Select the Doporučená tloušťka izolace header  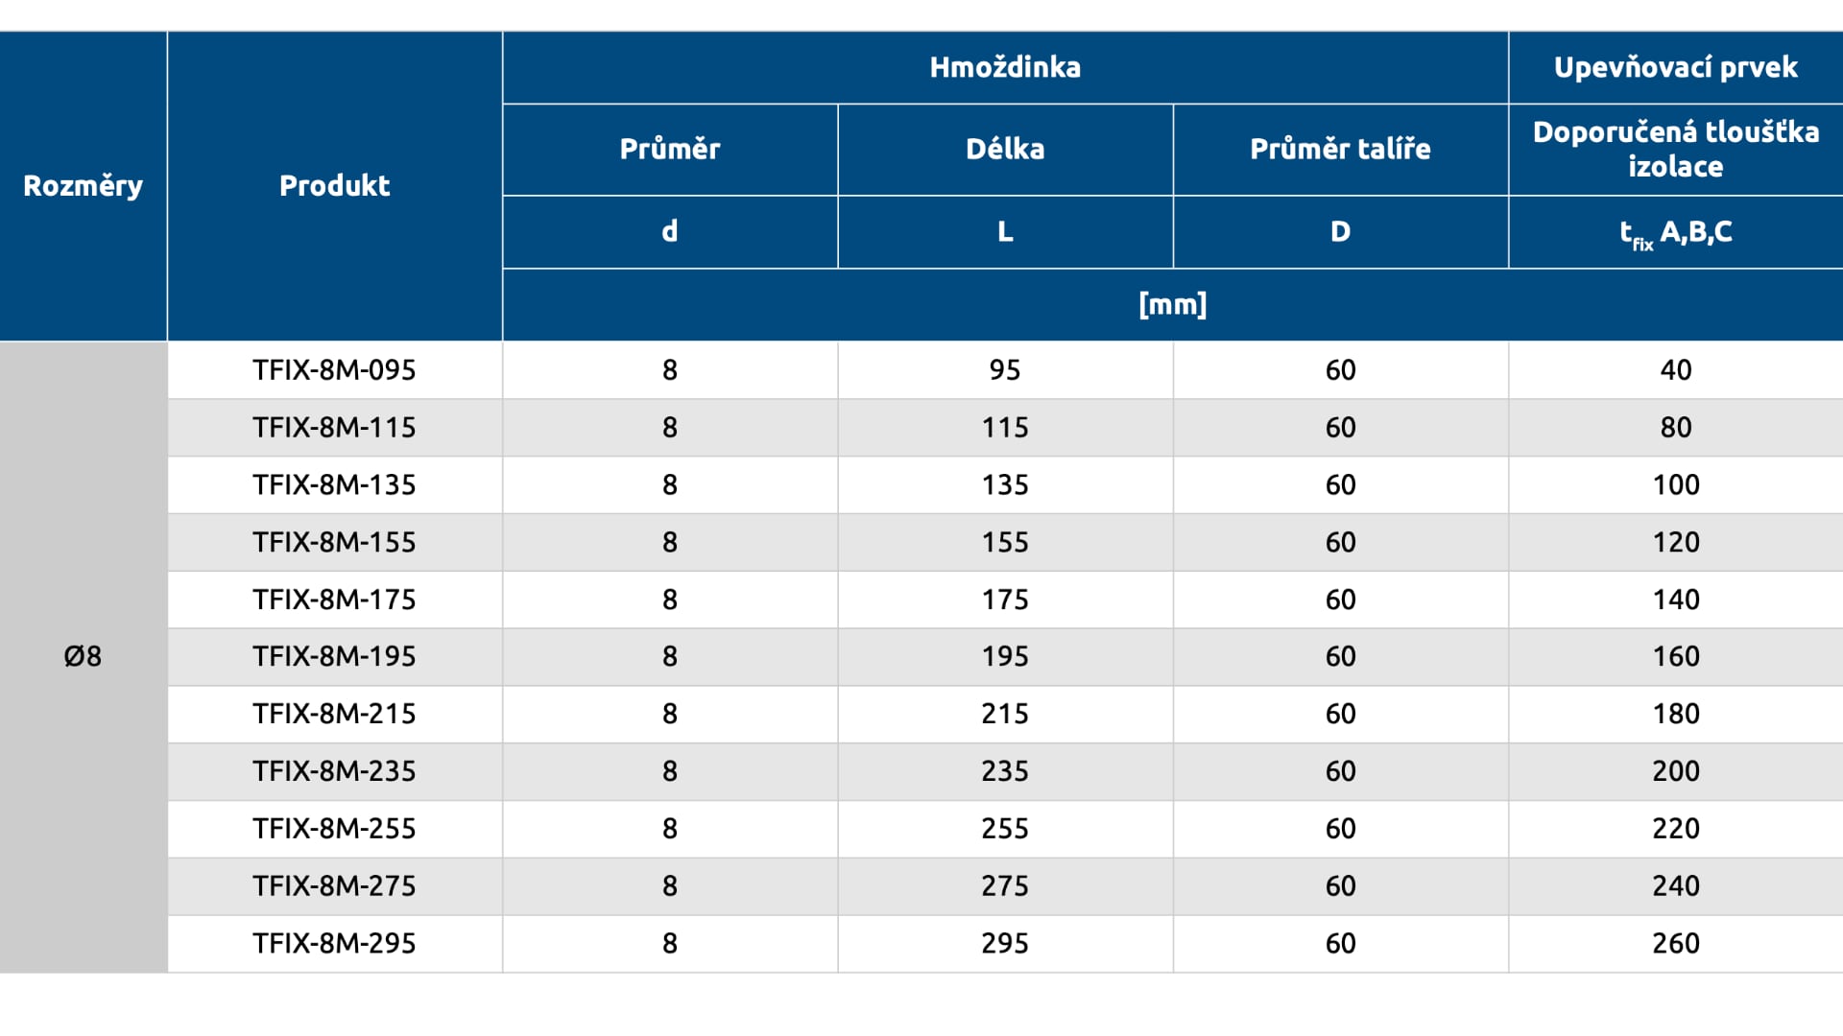click(1675, 149)
